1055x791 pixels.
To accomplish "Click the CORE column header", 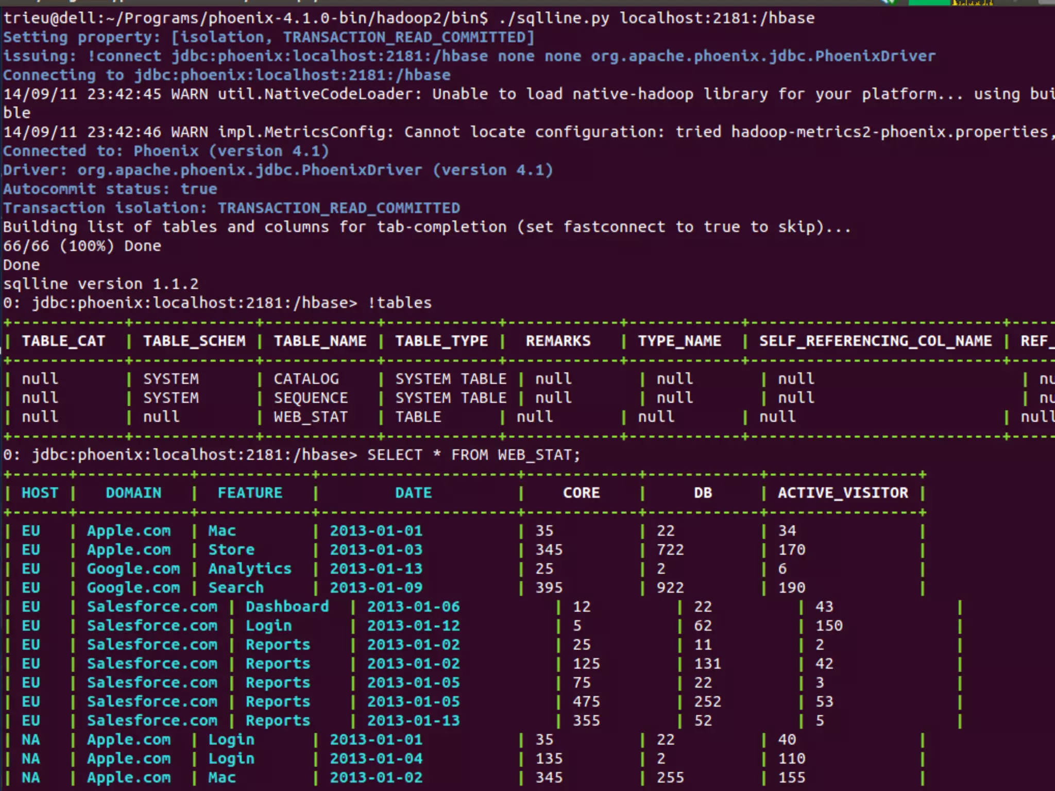I will point(581,493).
